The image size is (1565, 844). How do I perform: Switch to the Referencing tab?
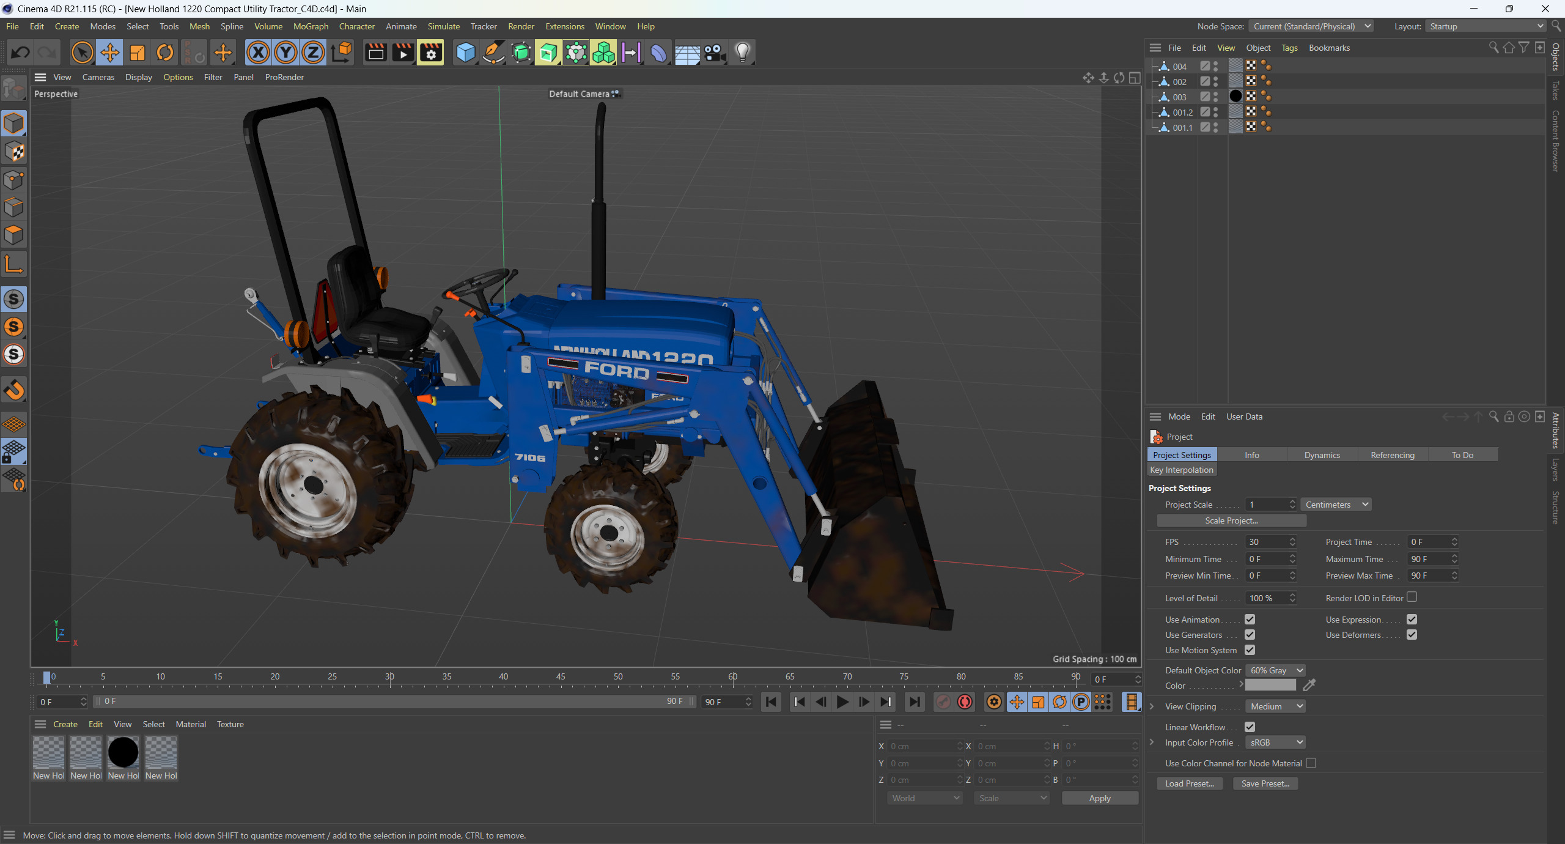(1392, 455)
